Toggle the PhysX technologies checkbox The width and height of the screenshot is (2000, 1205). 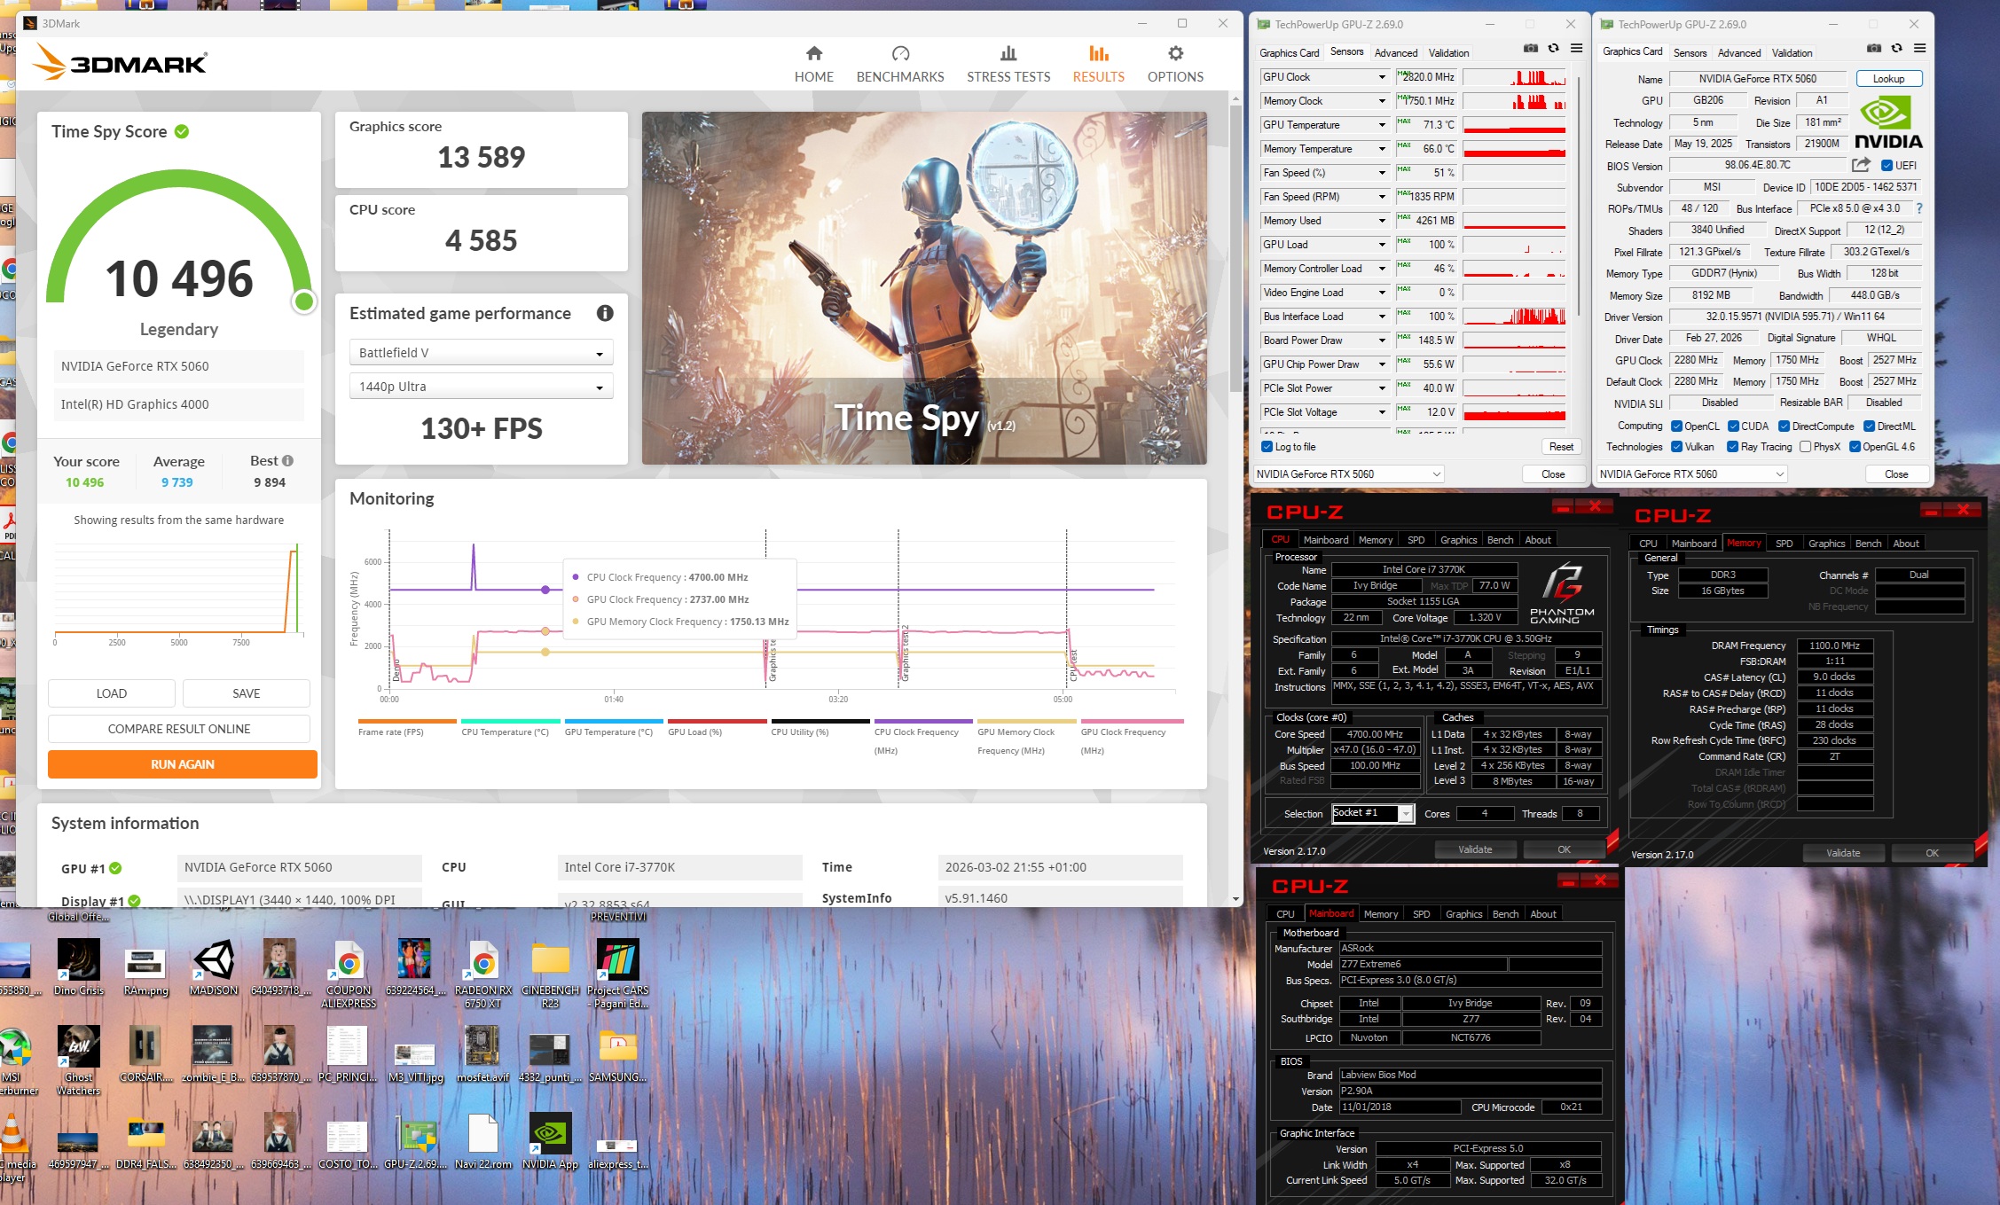coord(1805,447)
